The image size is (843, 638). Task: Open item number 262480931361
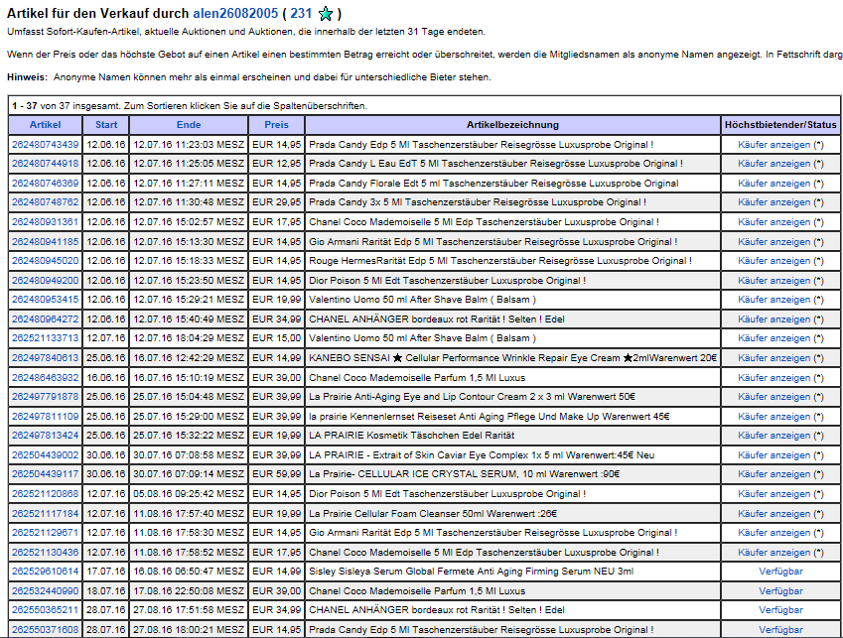coord(45,222)
